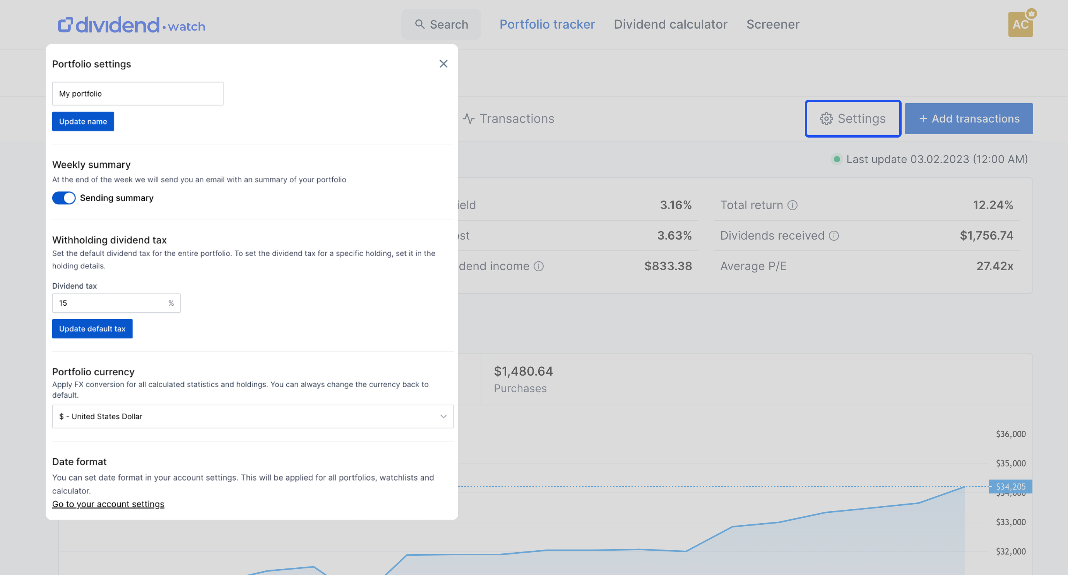Click the $34,205 chart value marker
This screenshot has height=575, width=1068.
point(1010,487)
